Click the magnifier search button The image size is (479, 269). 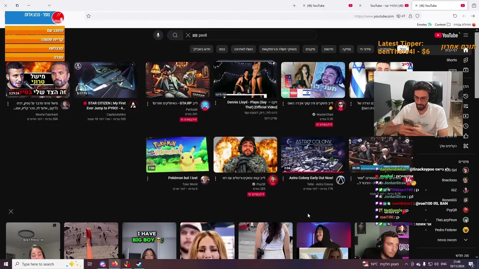[x=175, y=35]
